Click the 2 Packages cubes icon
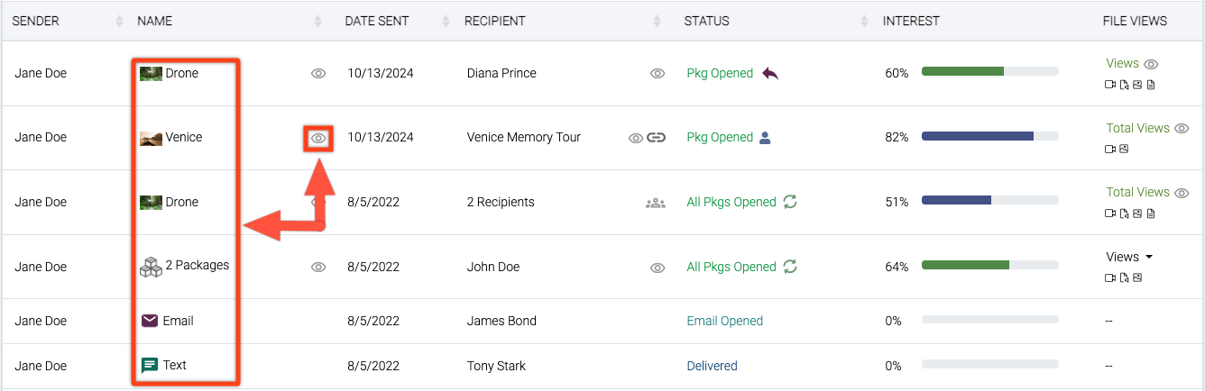1205x391 pixels. pyautogui.click(x=151, y=267)
